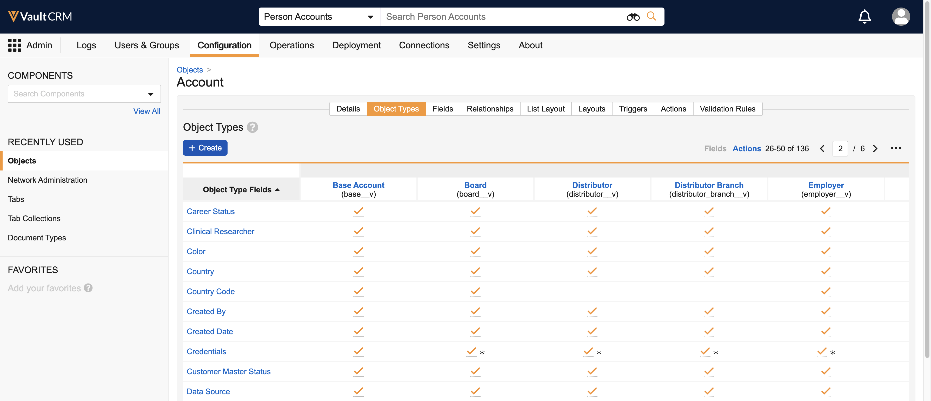Go to the previous page arrow

822,149
